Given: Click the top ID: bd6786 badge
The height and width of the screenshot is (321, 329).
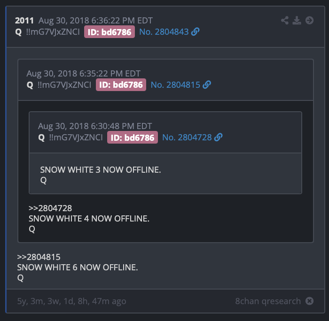Looking at the screenshot, I should pos(110,32).
